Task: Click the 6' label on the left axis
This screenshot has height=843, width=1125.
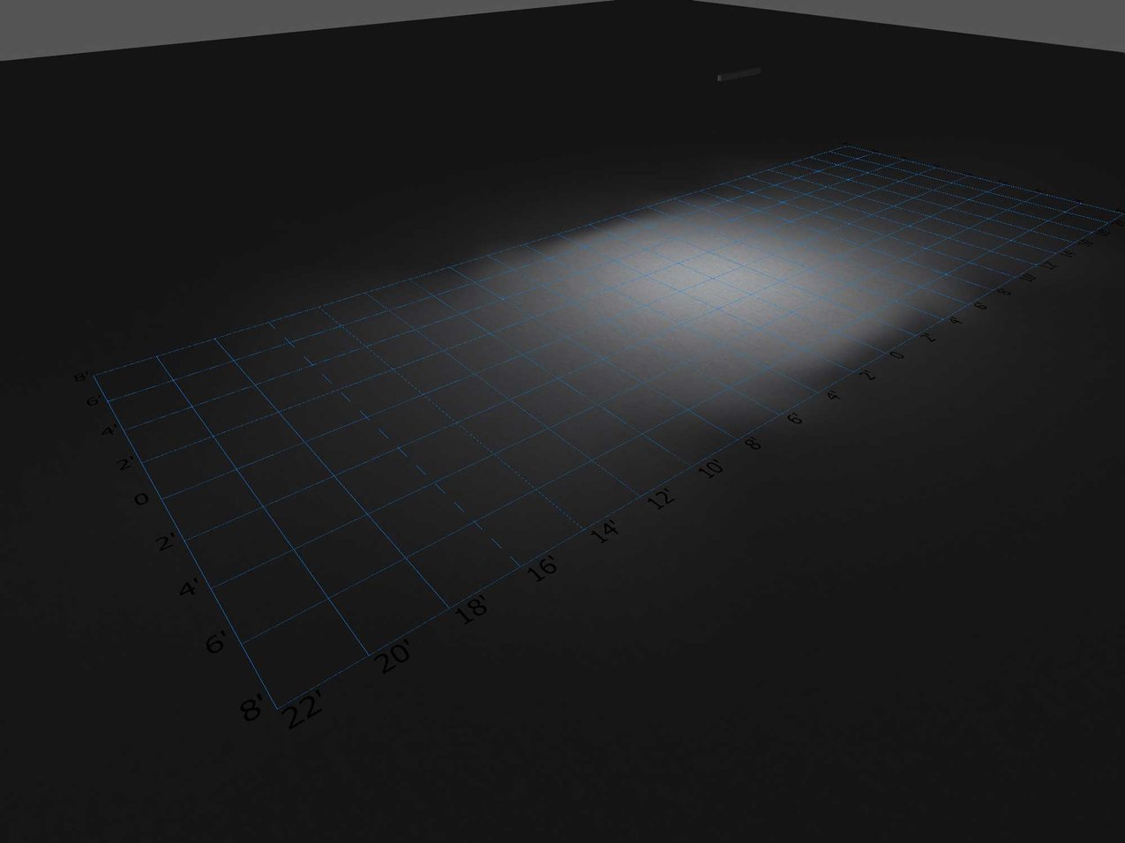Action: click(x=93, y=402)
